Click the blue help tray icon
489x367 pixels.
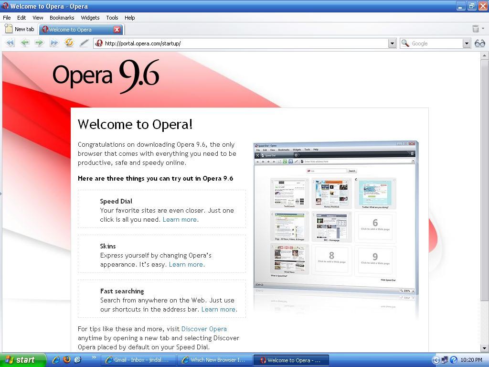454,360
